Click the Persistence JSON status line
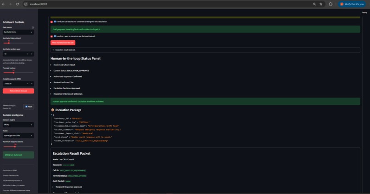The image size is (370, 194). coord(10,170)
